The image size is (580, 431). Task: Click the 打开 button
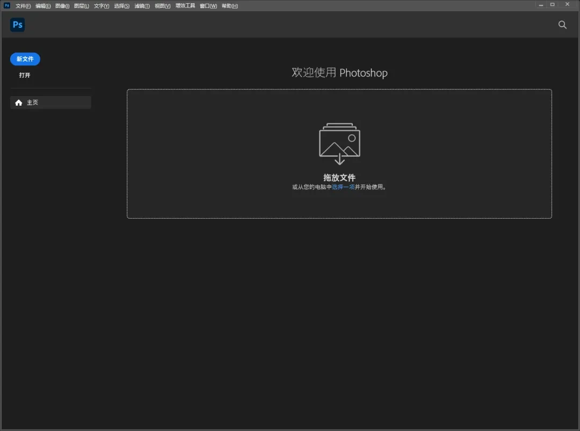(x=25, y=75)
